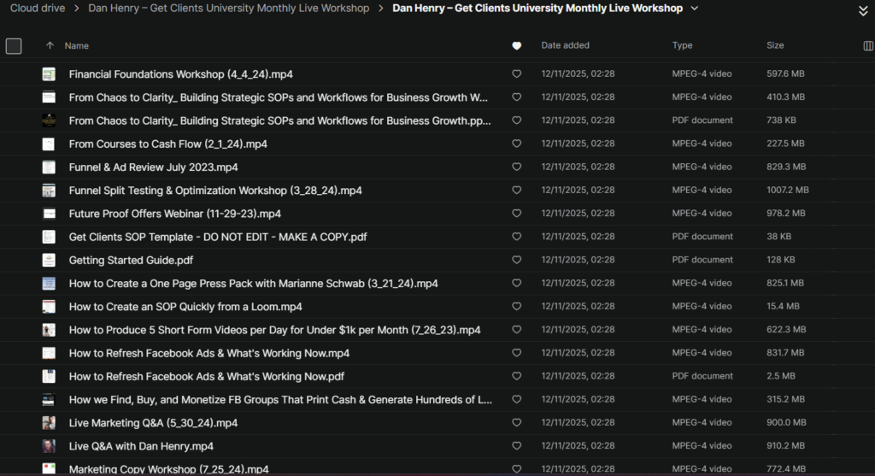Favourite the From Chaos to Clarity mp4 video
This screenshot has height=476, width=875.
517,97
